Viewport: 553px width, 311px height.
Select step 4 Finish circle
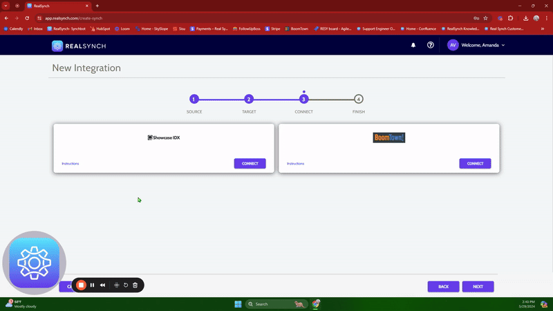[358, 99]
